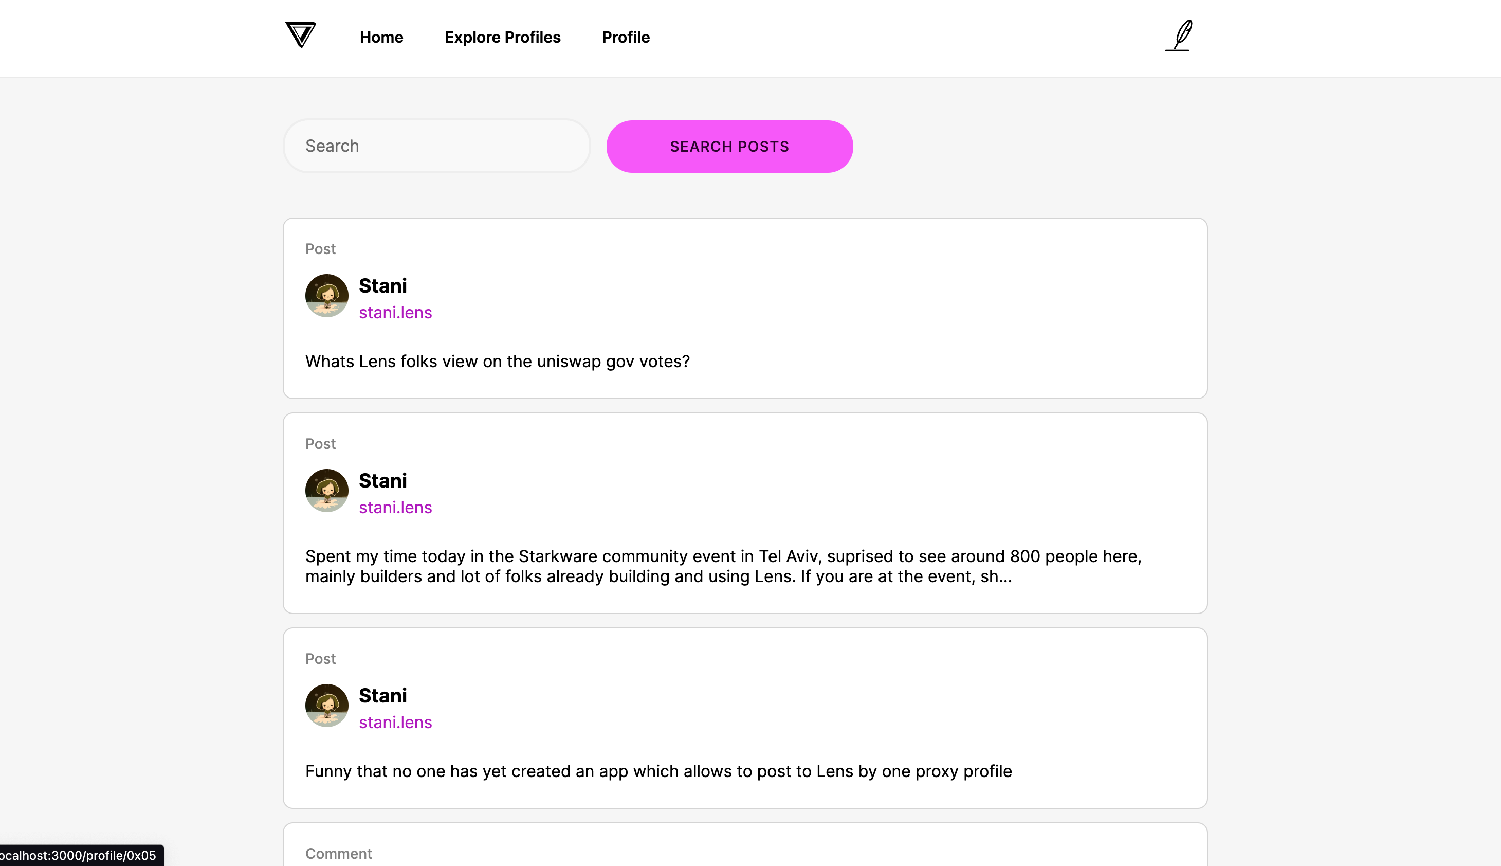Click Stani's avatar in the first post

[x=327, y=296]
